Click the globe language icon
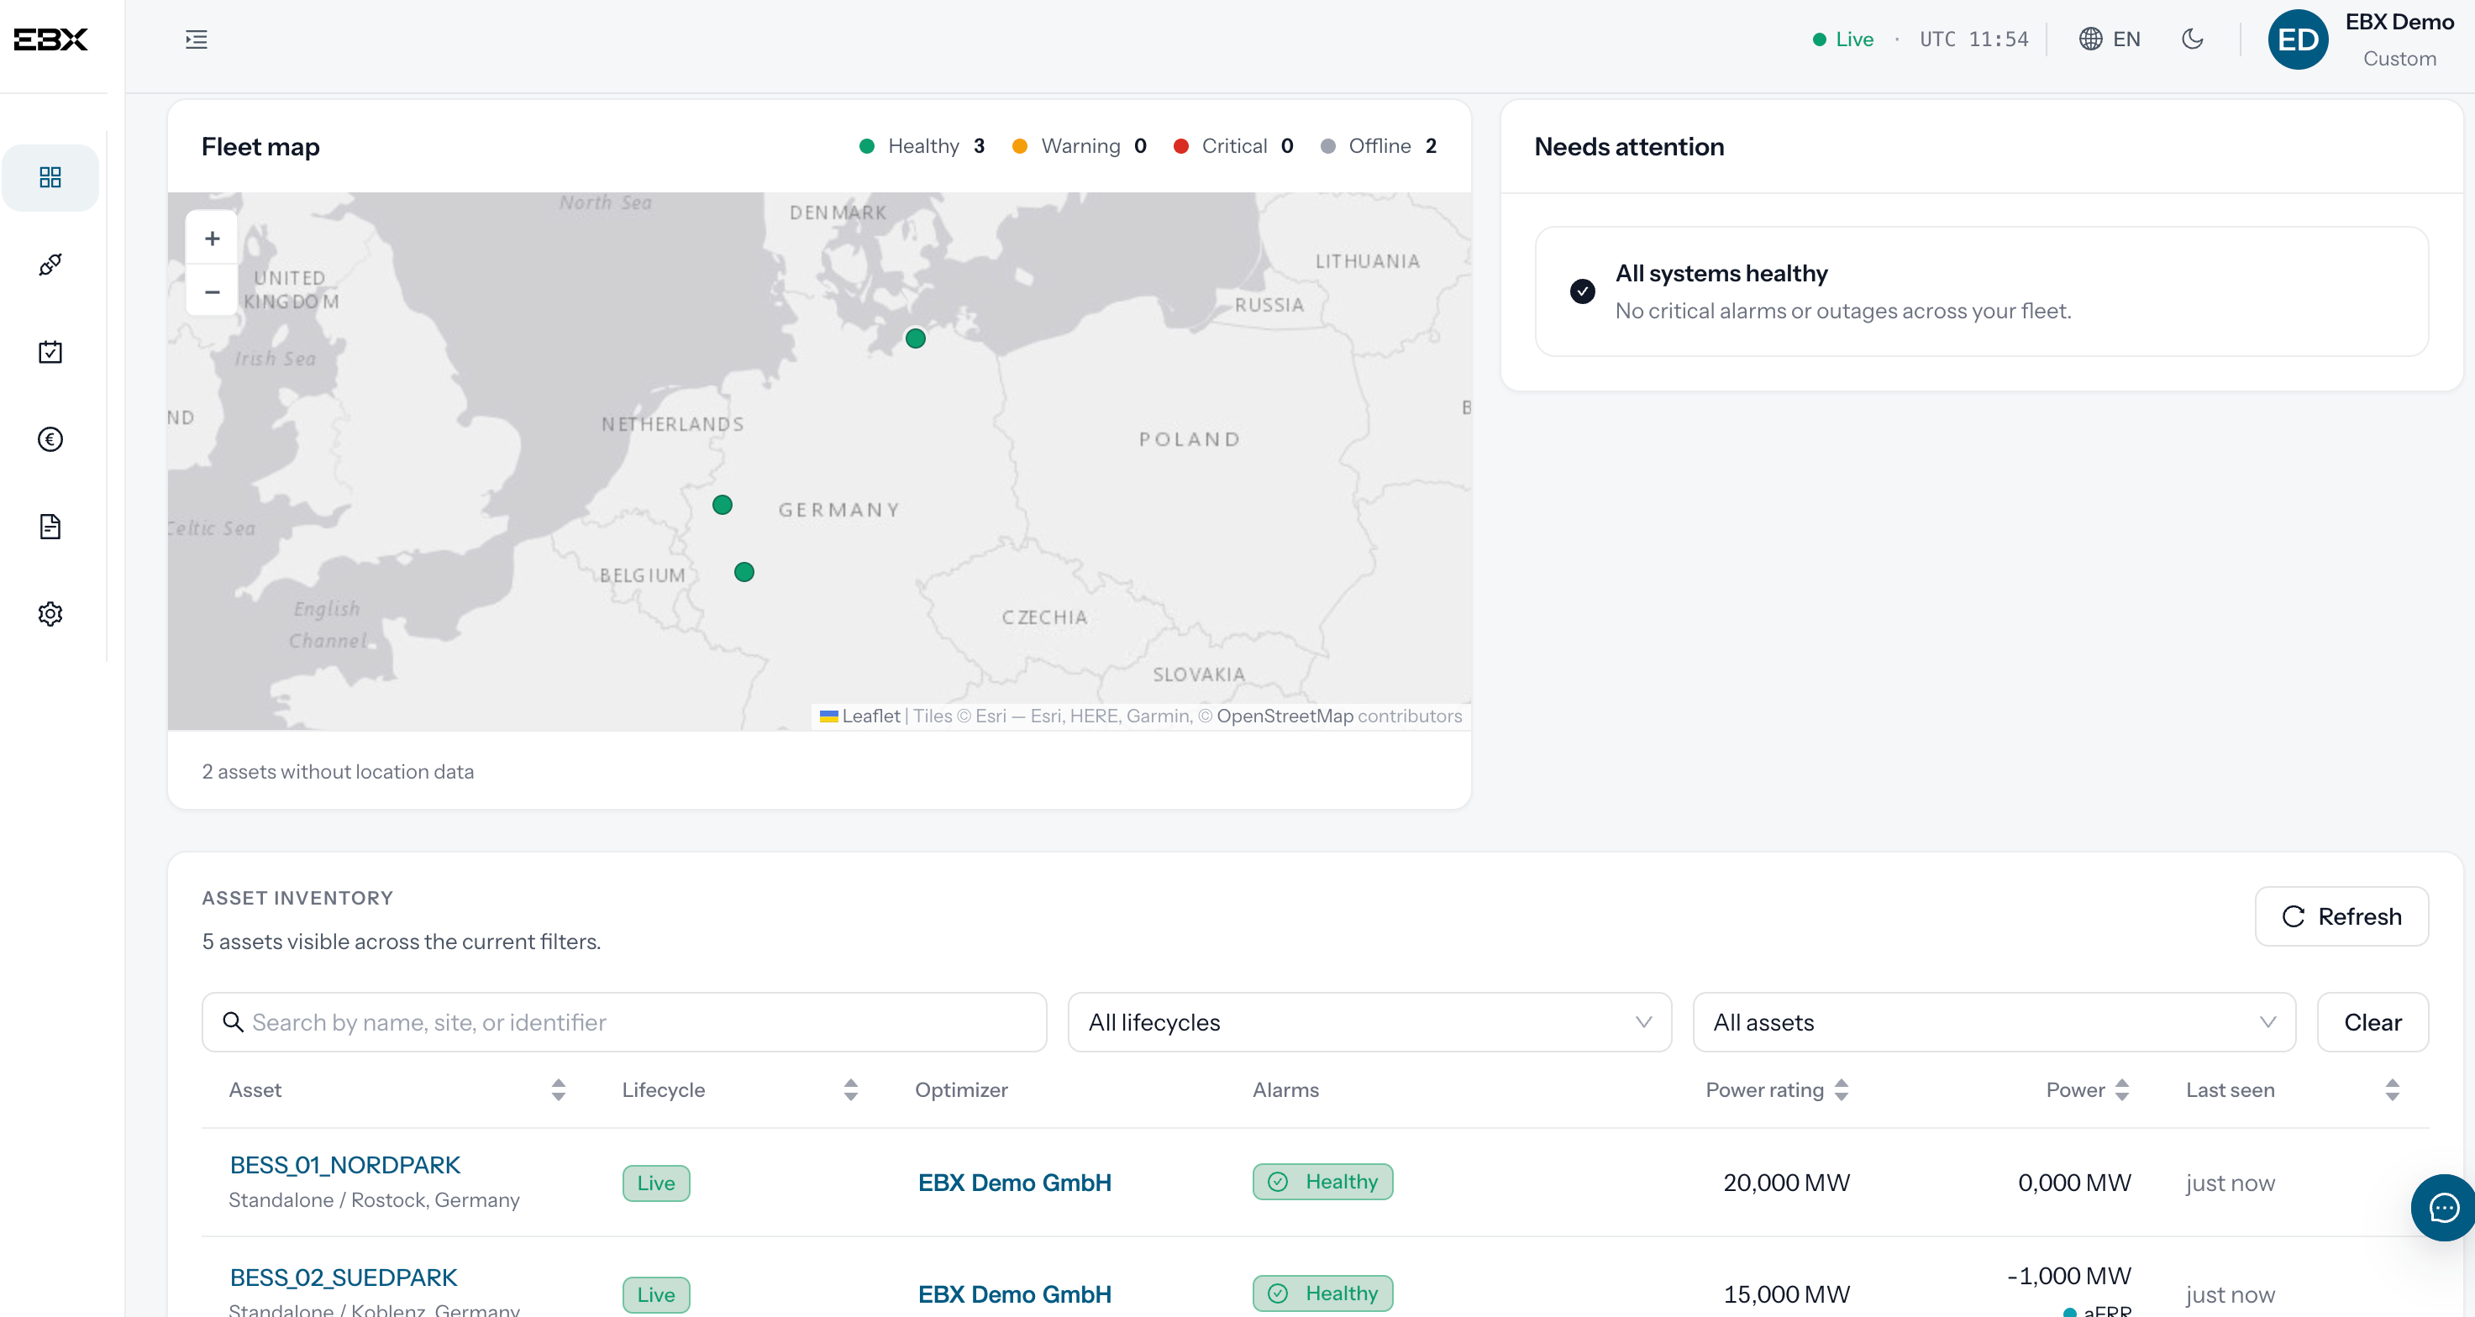 click(x=2089, y=39)
